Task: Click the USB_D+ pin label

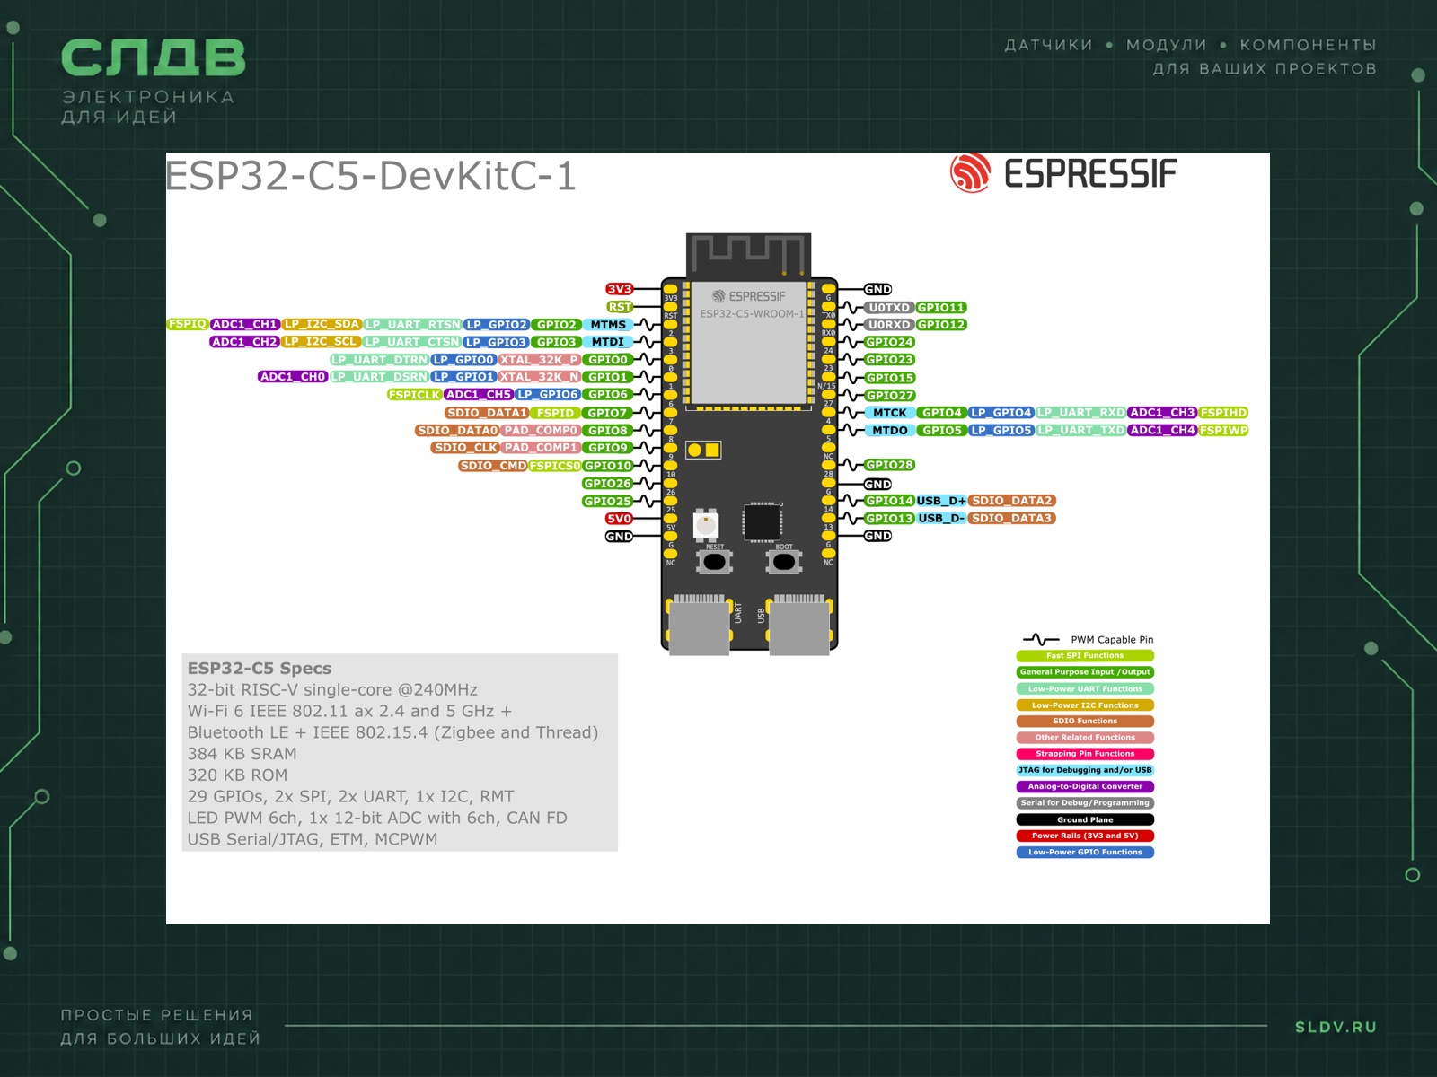Action: tap(941, 501)
